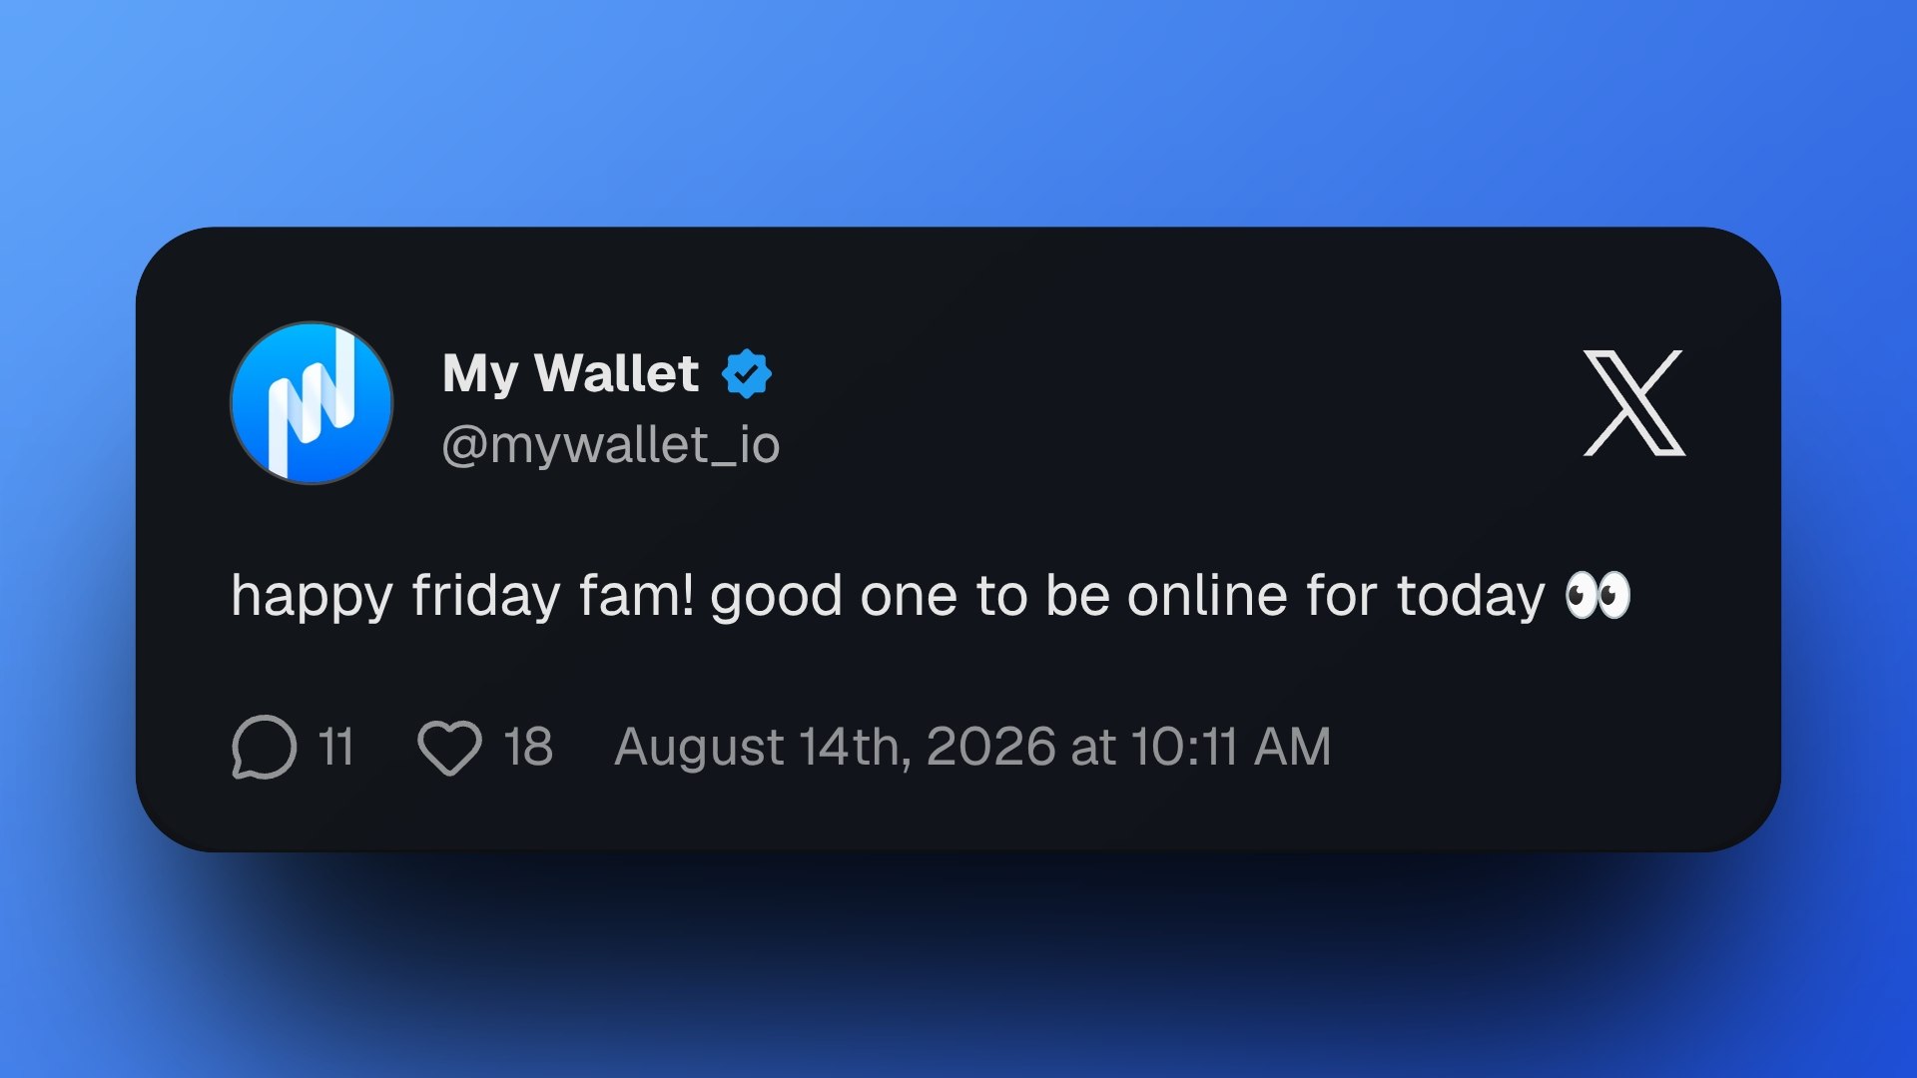Open the My Wallet profile avatar

pyautogui.click(x=312, y=402)
